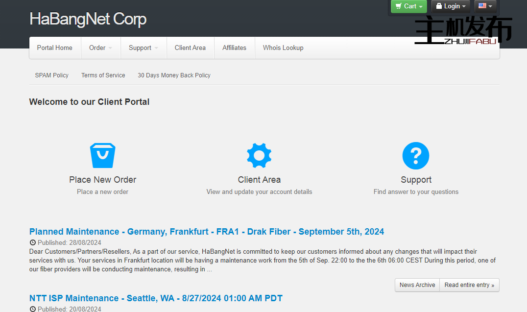Open the Whois Lookup page
This screenshot has height=312, width=527.
pos(283,48)
